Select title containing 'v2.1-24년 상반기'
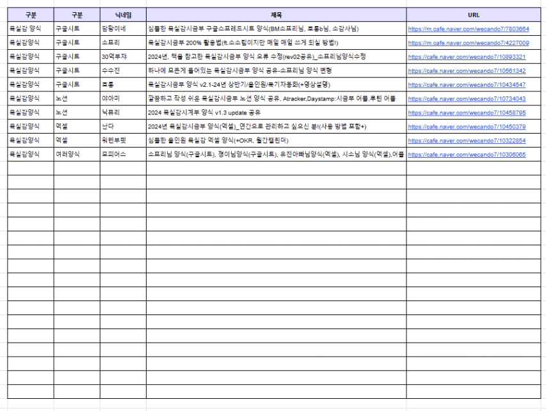 pos(276,84)
